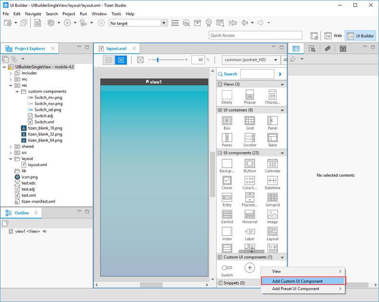Select the Popup view
Viewport: 379px width, 302px height.
(x=250, y=96)
